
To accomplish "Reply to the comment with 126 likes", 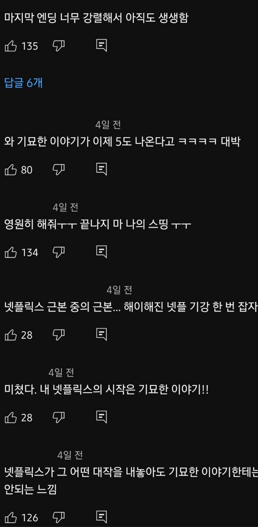I will pyautogui.click(x=101, y=517).
